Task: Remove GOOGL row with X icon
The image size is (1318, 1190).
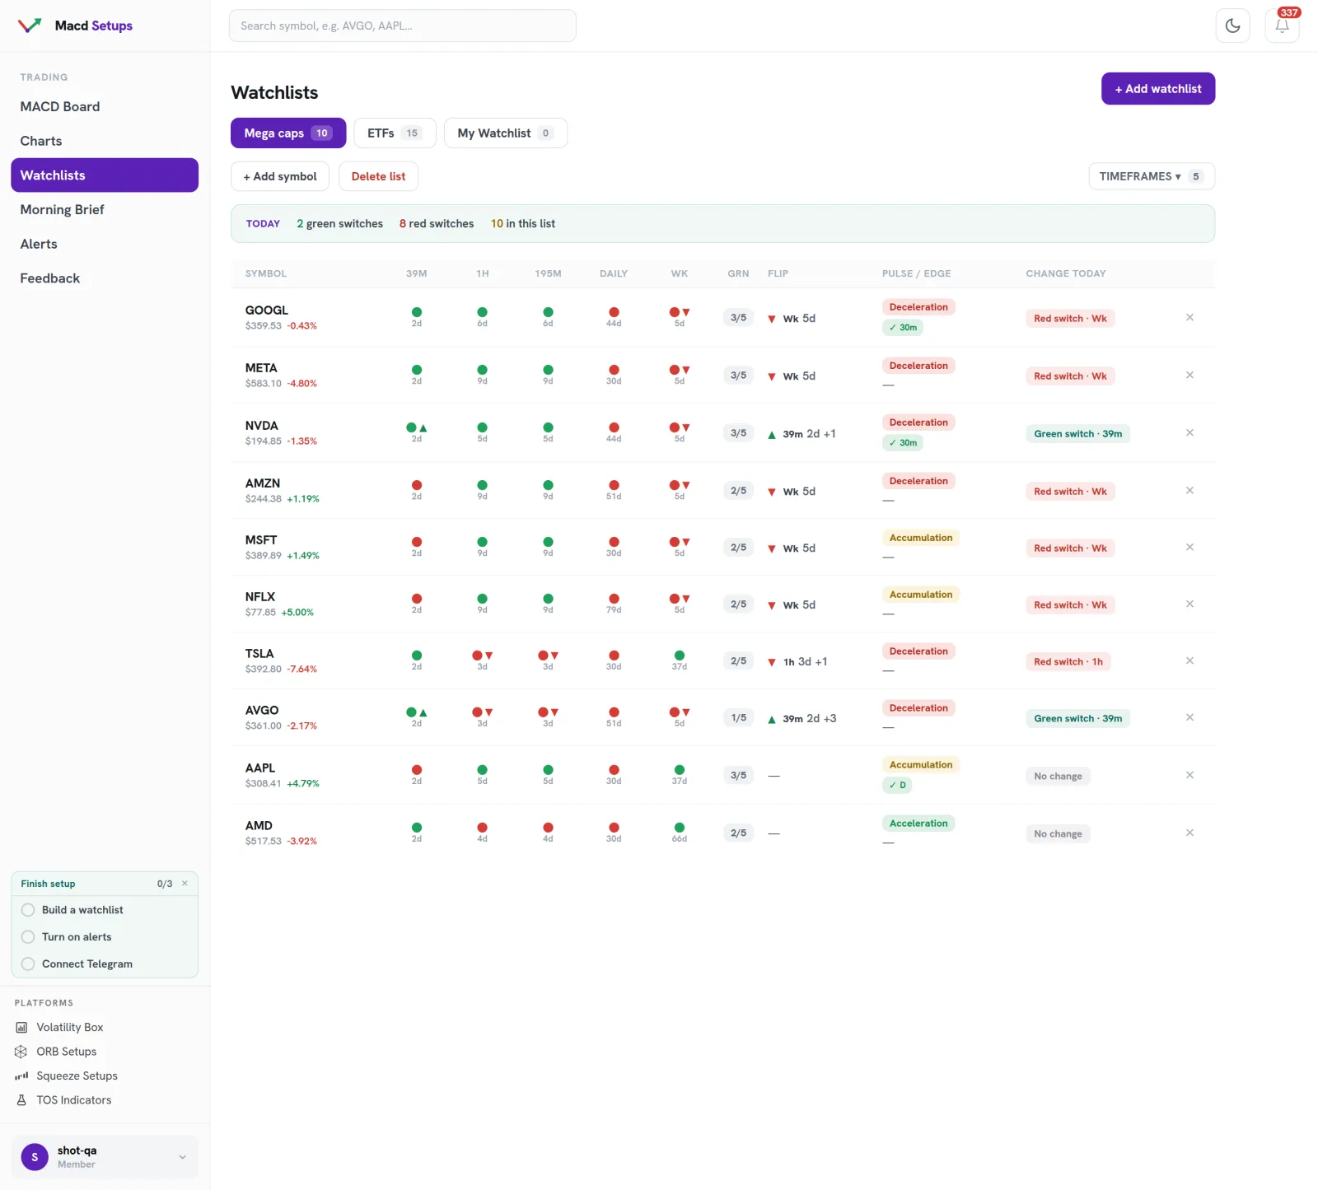Action: [1189, 317]
